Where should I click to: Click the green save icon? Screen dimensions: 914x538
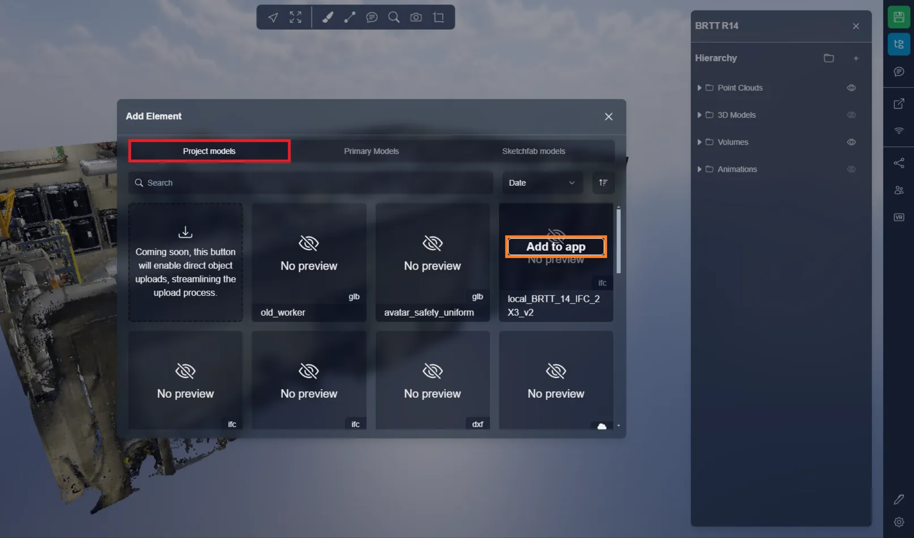point(899,17)
